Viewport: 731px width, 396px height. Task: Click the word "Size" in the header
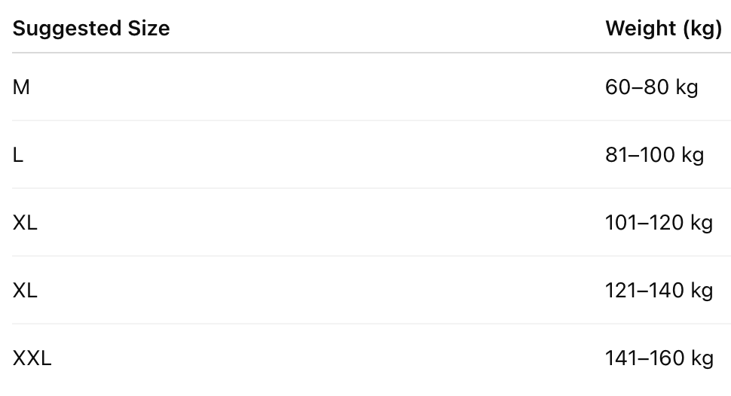point(148,29)
